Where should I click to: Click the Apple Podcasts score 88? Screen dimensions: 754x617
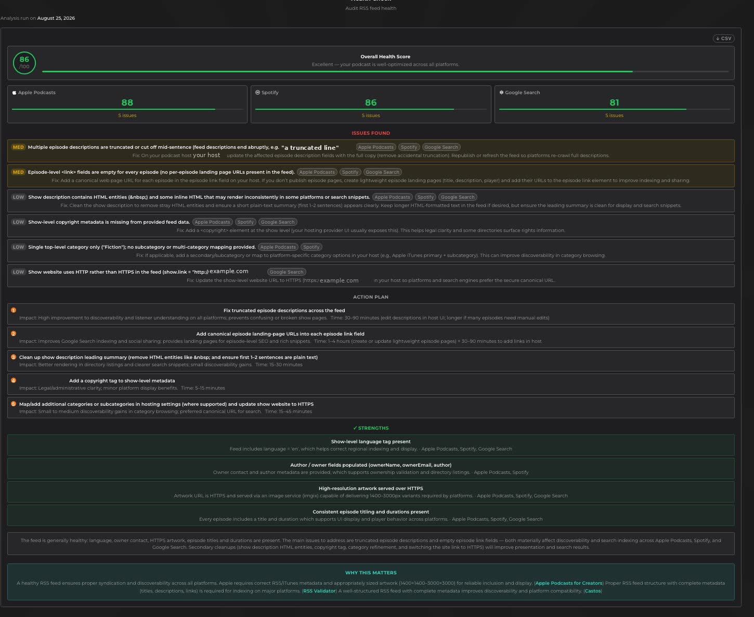(127, 102)
